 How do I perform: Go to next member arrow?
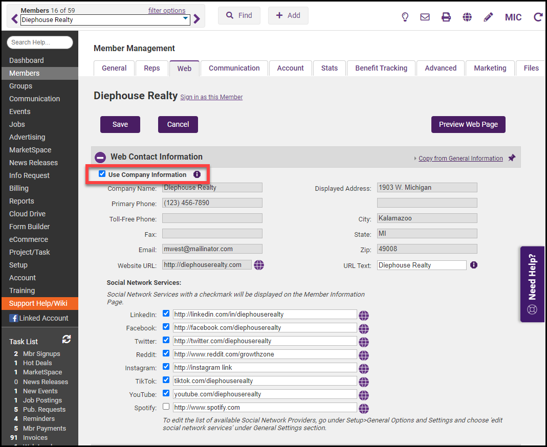197,19
